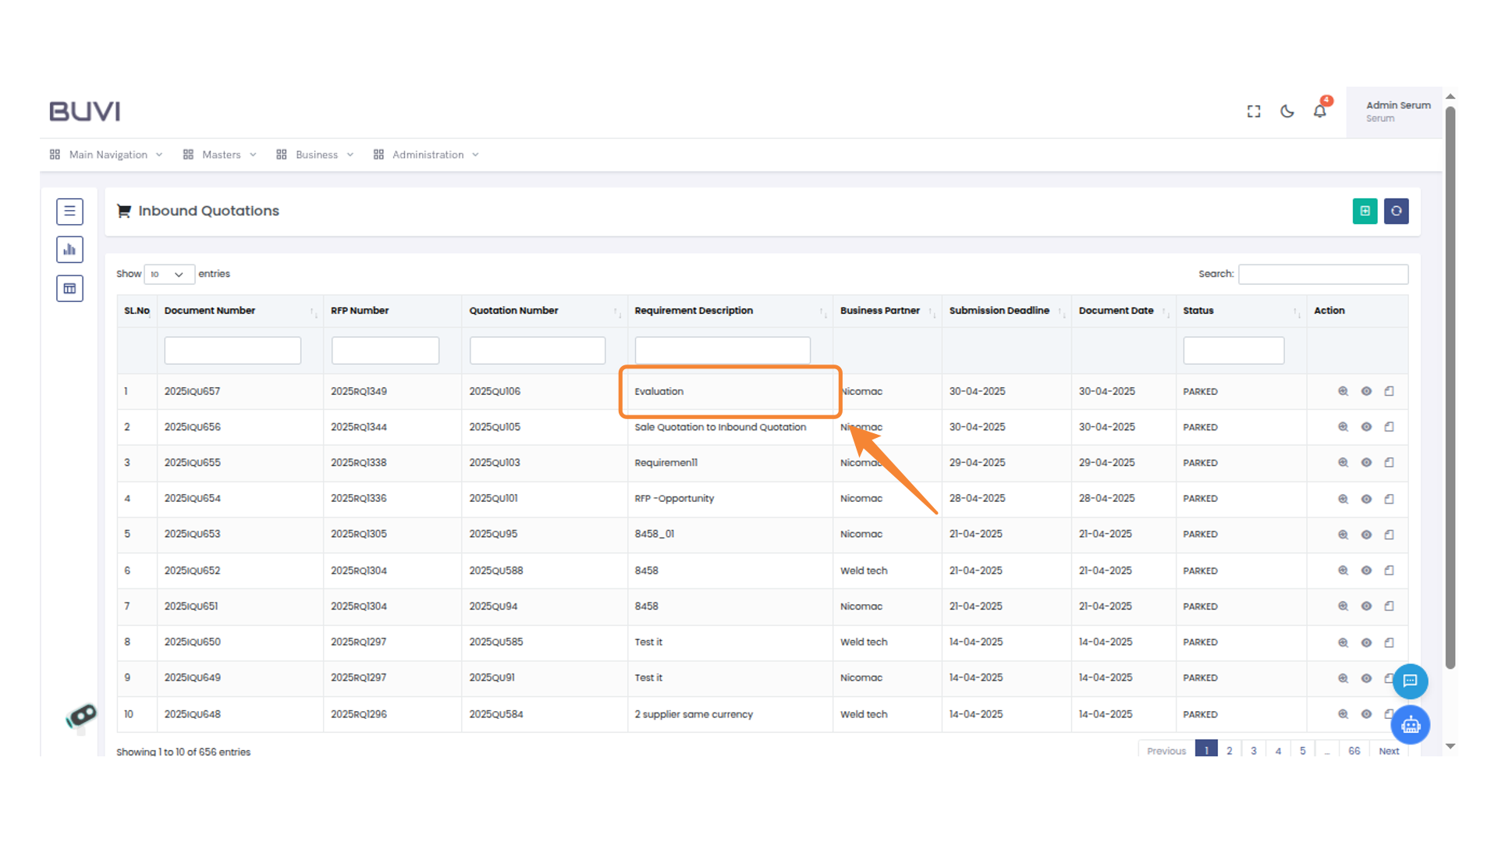
Task: Open the notifications bell icon
Action: tap(1319, 112)
